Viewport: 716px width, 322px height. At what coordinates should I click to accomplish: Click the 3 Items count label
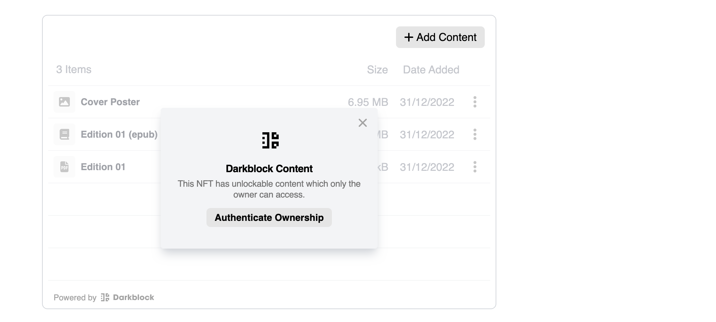(74, 69)
